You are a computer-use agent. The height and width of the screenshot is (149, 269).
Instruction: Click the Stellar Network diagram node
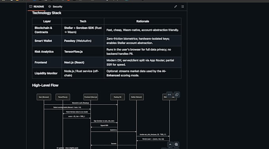[x=136, y=97]
